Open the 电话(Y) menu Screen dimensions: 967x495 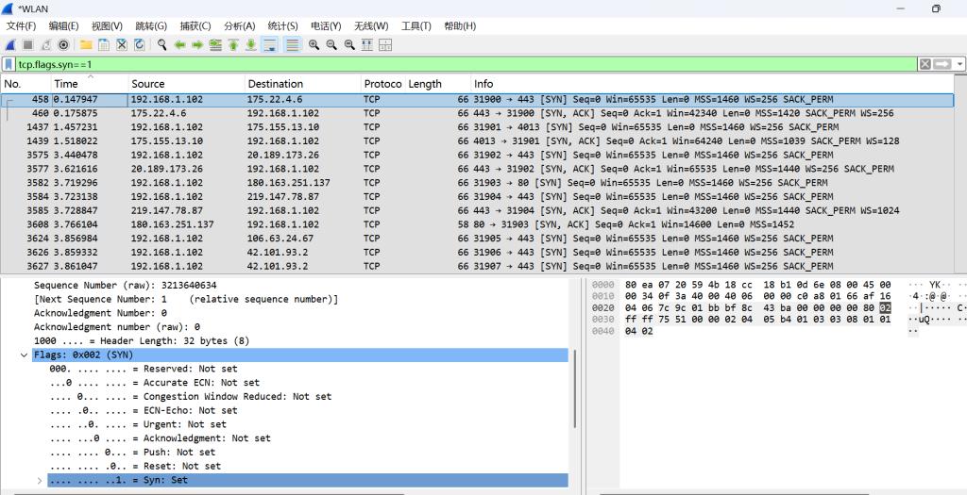(x=326, y=25)
